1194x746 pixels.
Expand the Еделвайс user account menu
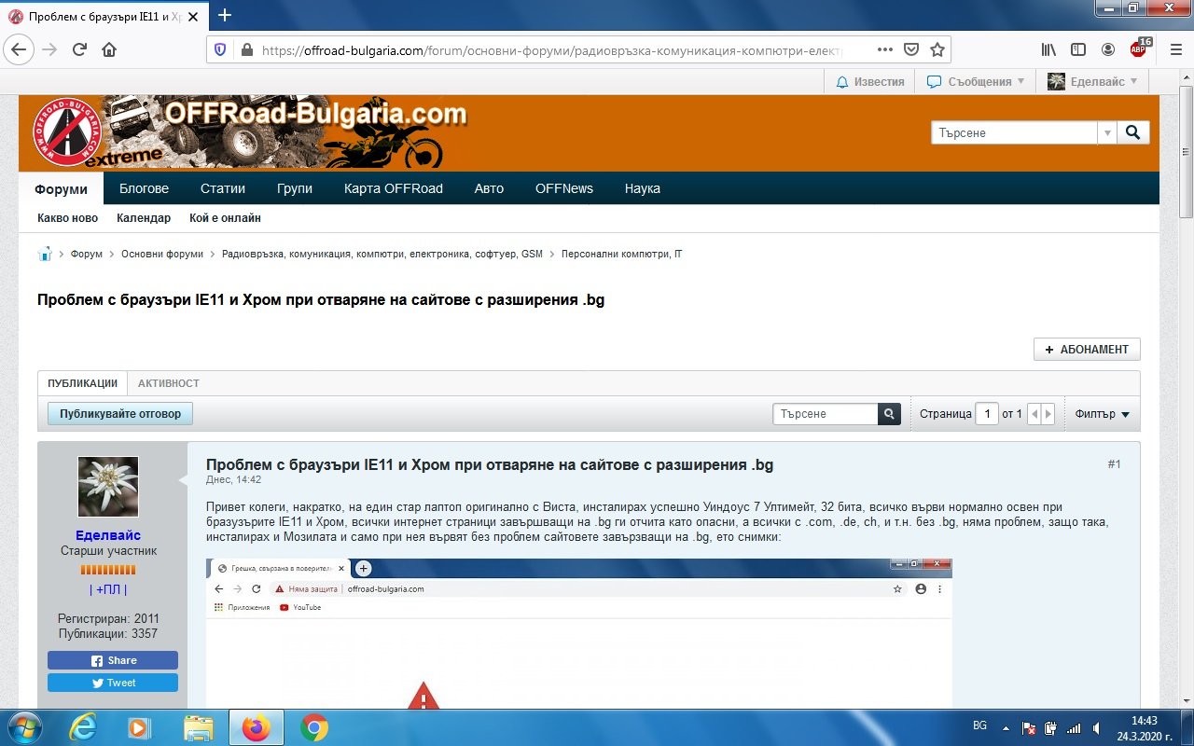1093,81
